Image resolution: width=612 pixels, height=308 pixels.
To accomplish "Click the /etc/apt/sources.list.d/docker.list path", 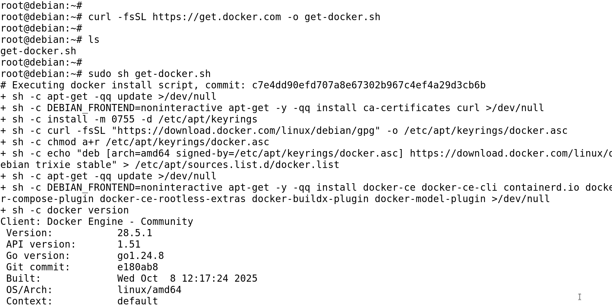I will 237,165.
